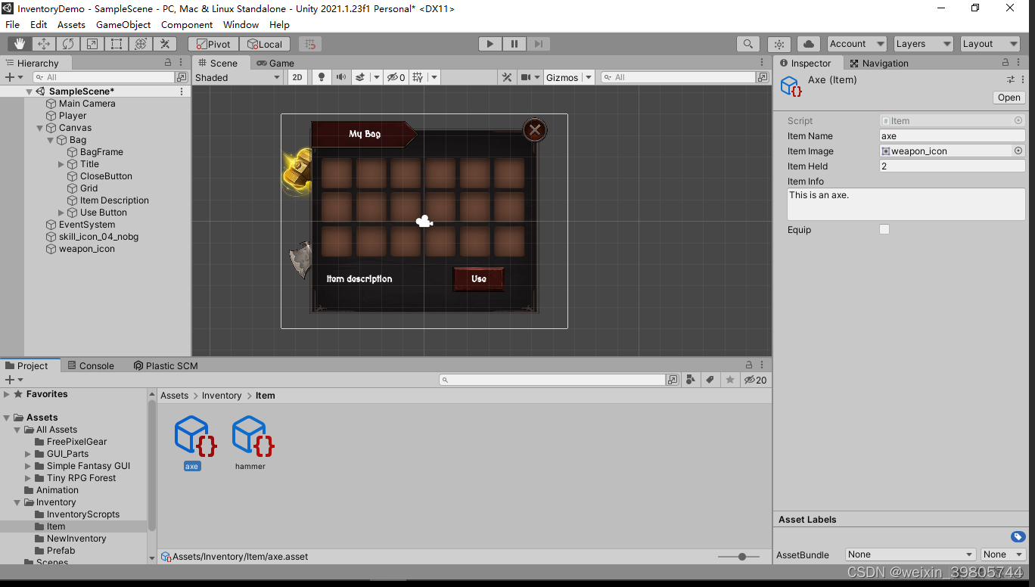
Task: Open the File menu
Action: (x=12, y=24)
